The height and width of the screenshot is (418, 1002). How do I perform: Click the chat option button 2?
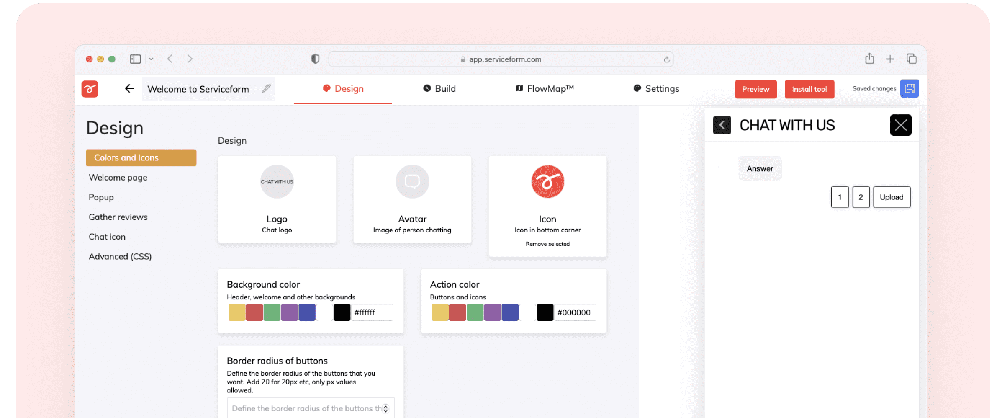pos(861,197)
